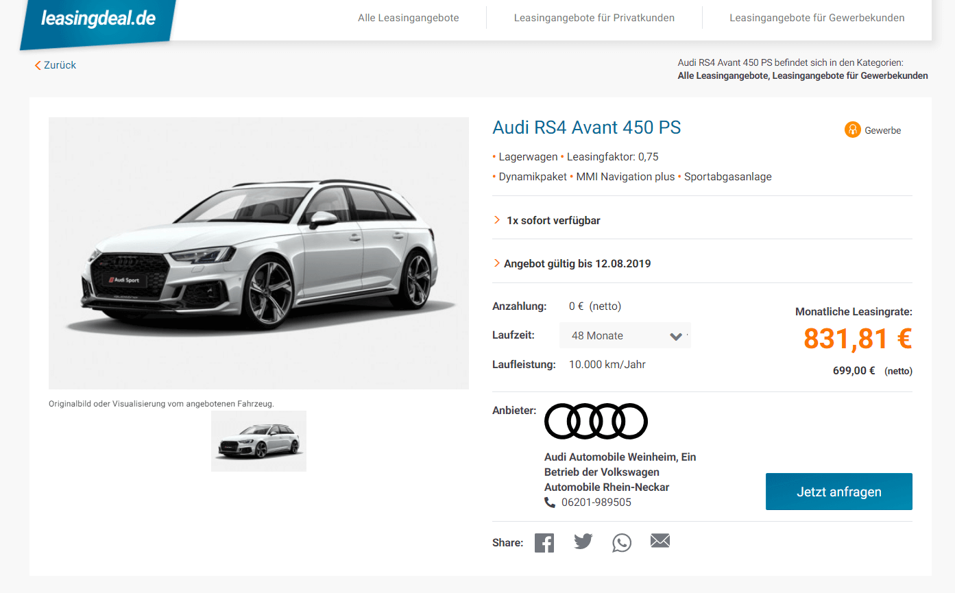This screenshot has height=593, width=955.
Task: Select the small Audi RS4 thumbnail
Action: (x=258, y=441)
